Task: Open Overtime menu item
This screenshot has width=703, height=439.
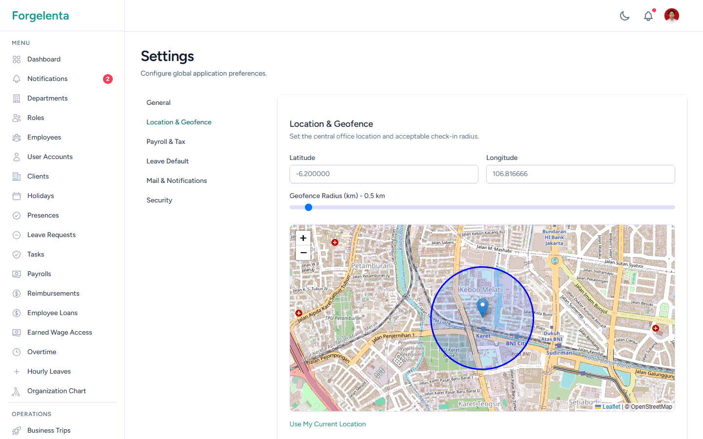Action: tap(62, 352)
